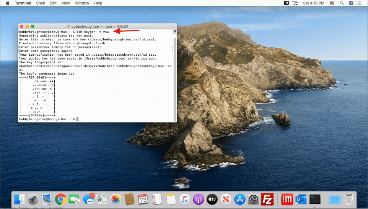Open News from the Dock
Image resolution: width=368 pixels, height=209 pixels.
[x=226, y=199]
